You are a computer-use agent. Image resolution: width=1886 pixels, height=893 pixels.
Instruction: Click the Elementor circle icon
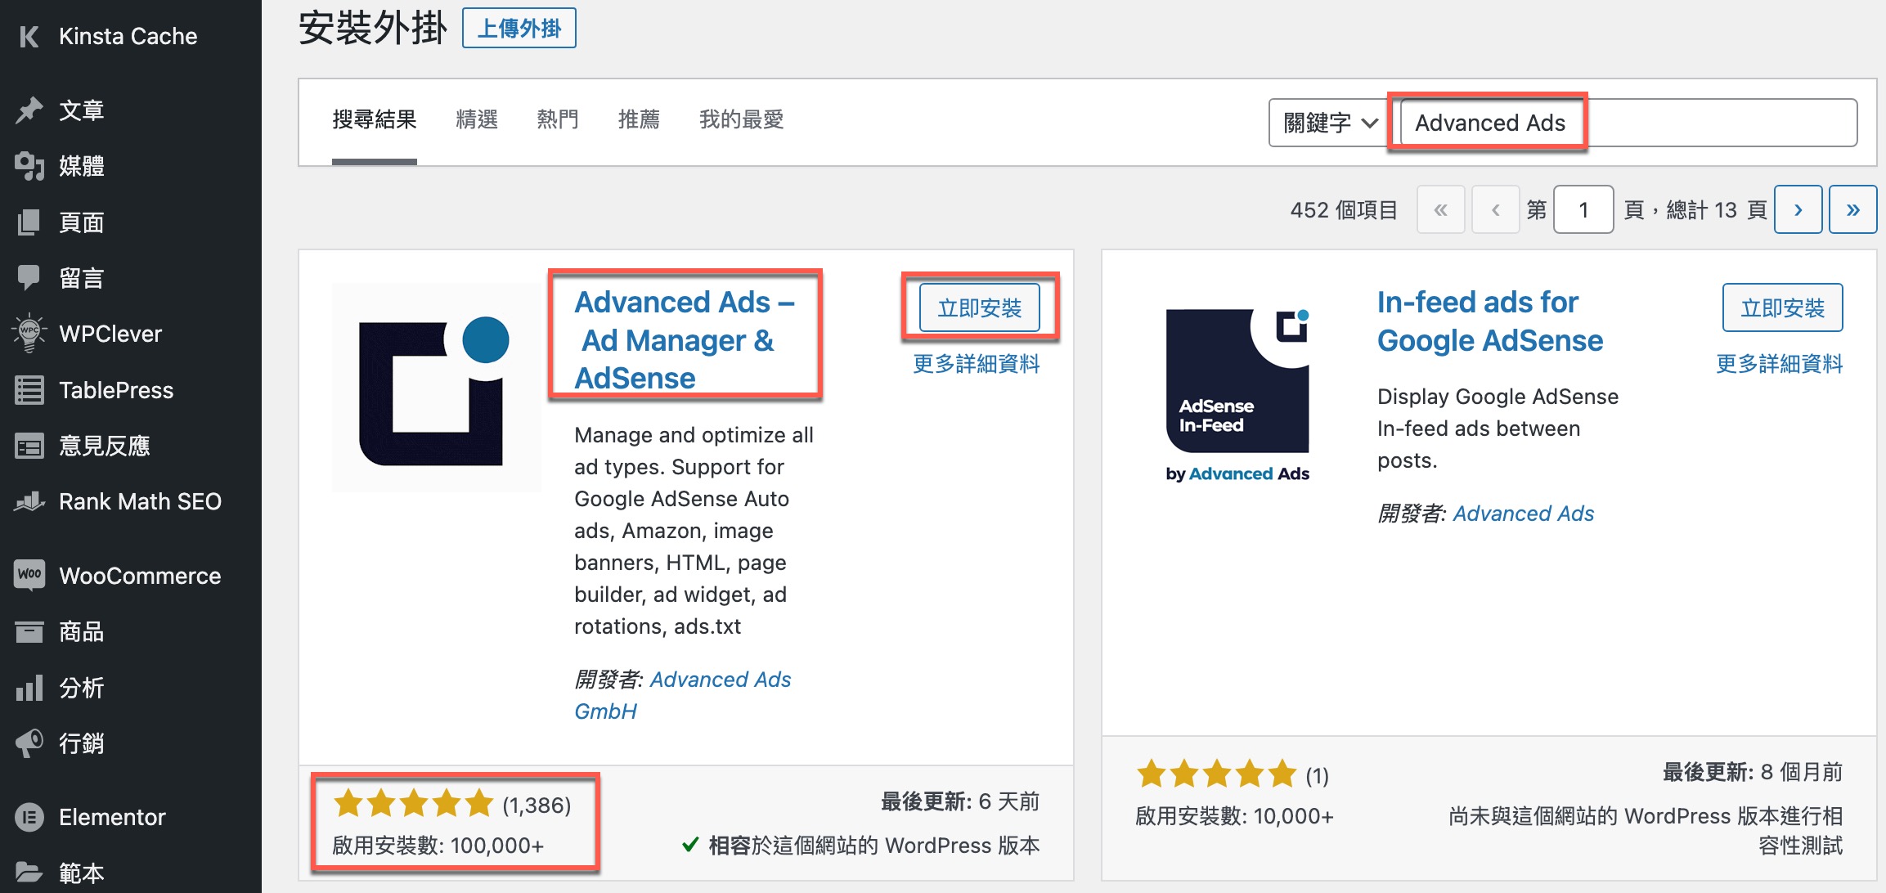click(29, 817)
